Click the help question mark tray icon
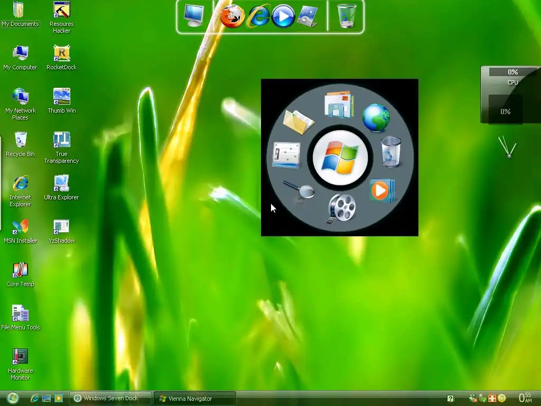 (x=450, y=399)
